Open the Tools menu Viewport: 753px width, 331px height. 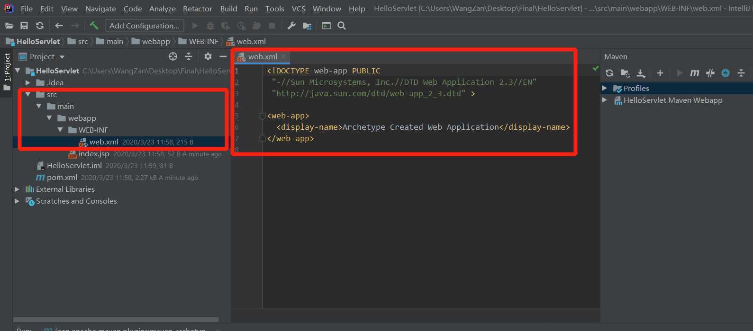coord(275,9)
